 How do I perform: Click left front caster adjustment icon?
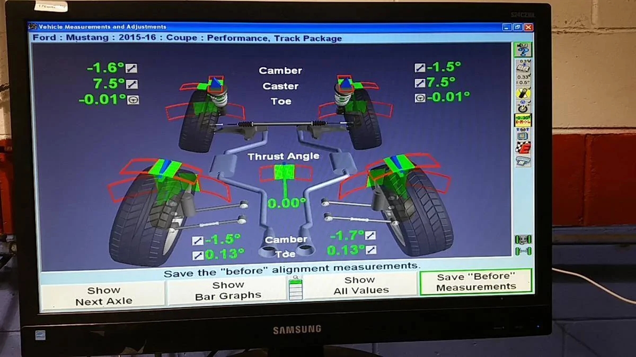132,84
